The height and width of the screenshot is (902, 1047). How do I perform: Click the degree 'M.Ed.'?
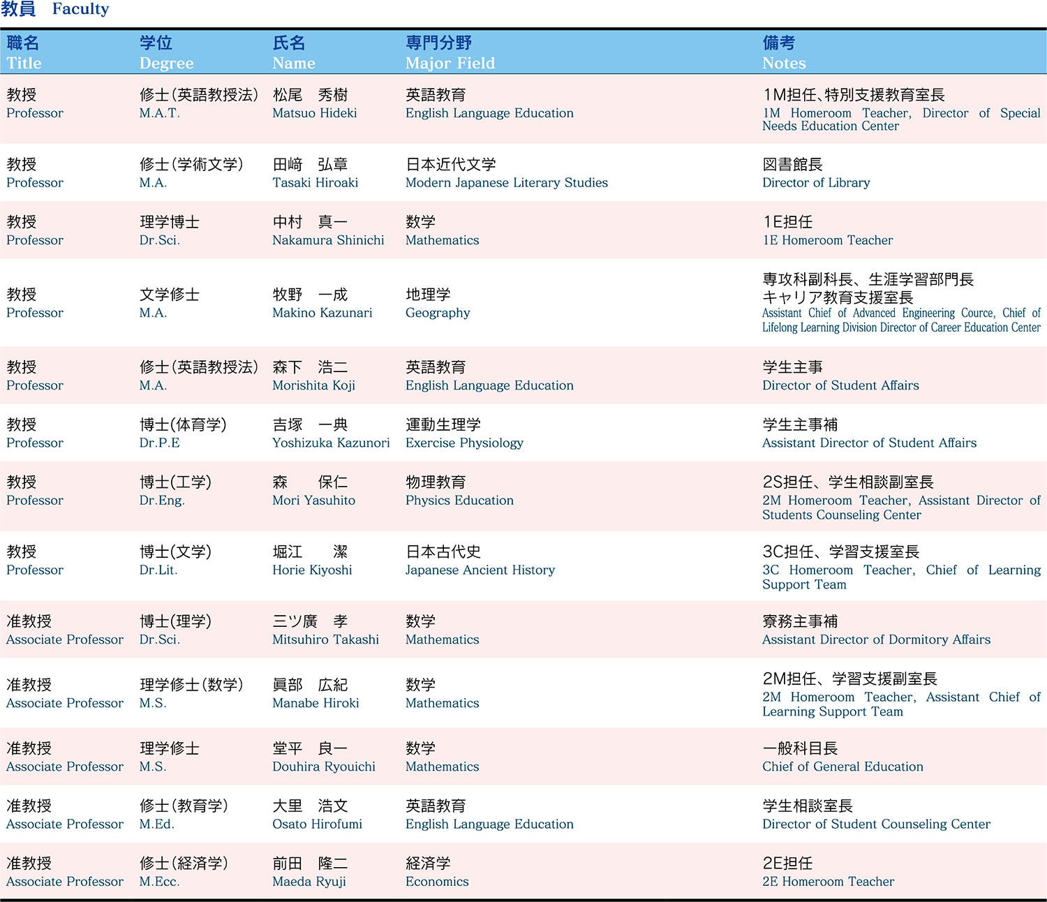[157, 825]
